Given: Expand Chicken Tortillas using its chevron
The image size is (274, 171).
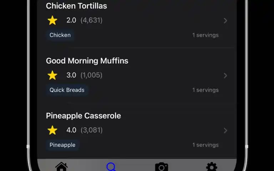Looking at the screenshot, I should pyautogui.click(x=225, y=21).
